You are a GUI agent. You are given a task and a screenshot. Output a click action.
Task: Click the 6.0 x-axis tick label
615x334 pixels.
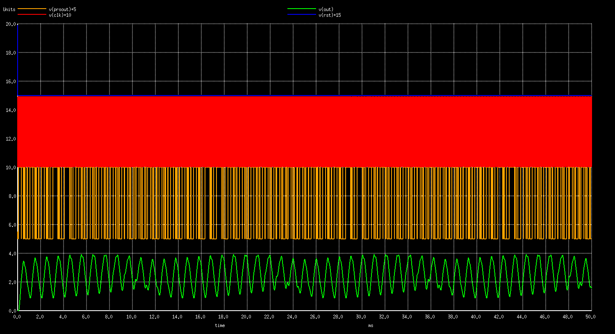coord(86,317)
